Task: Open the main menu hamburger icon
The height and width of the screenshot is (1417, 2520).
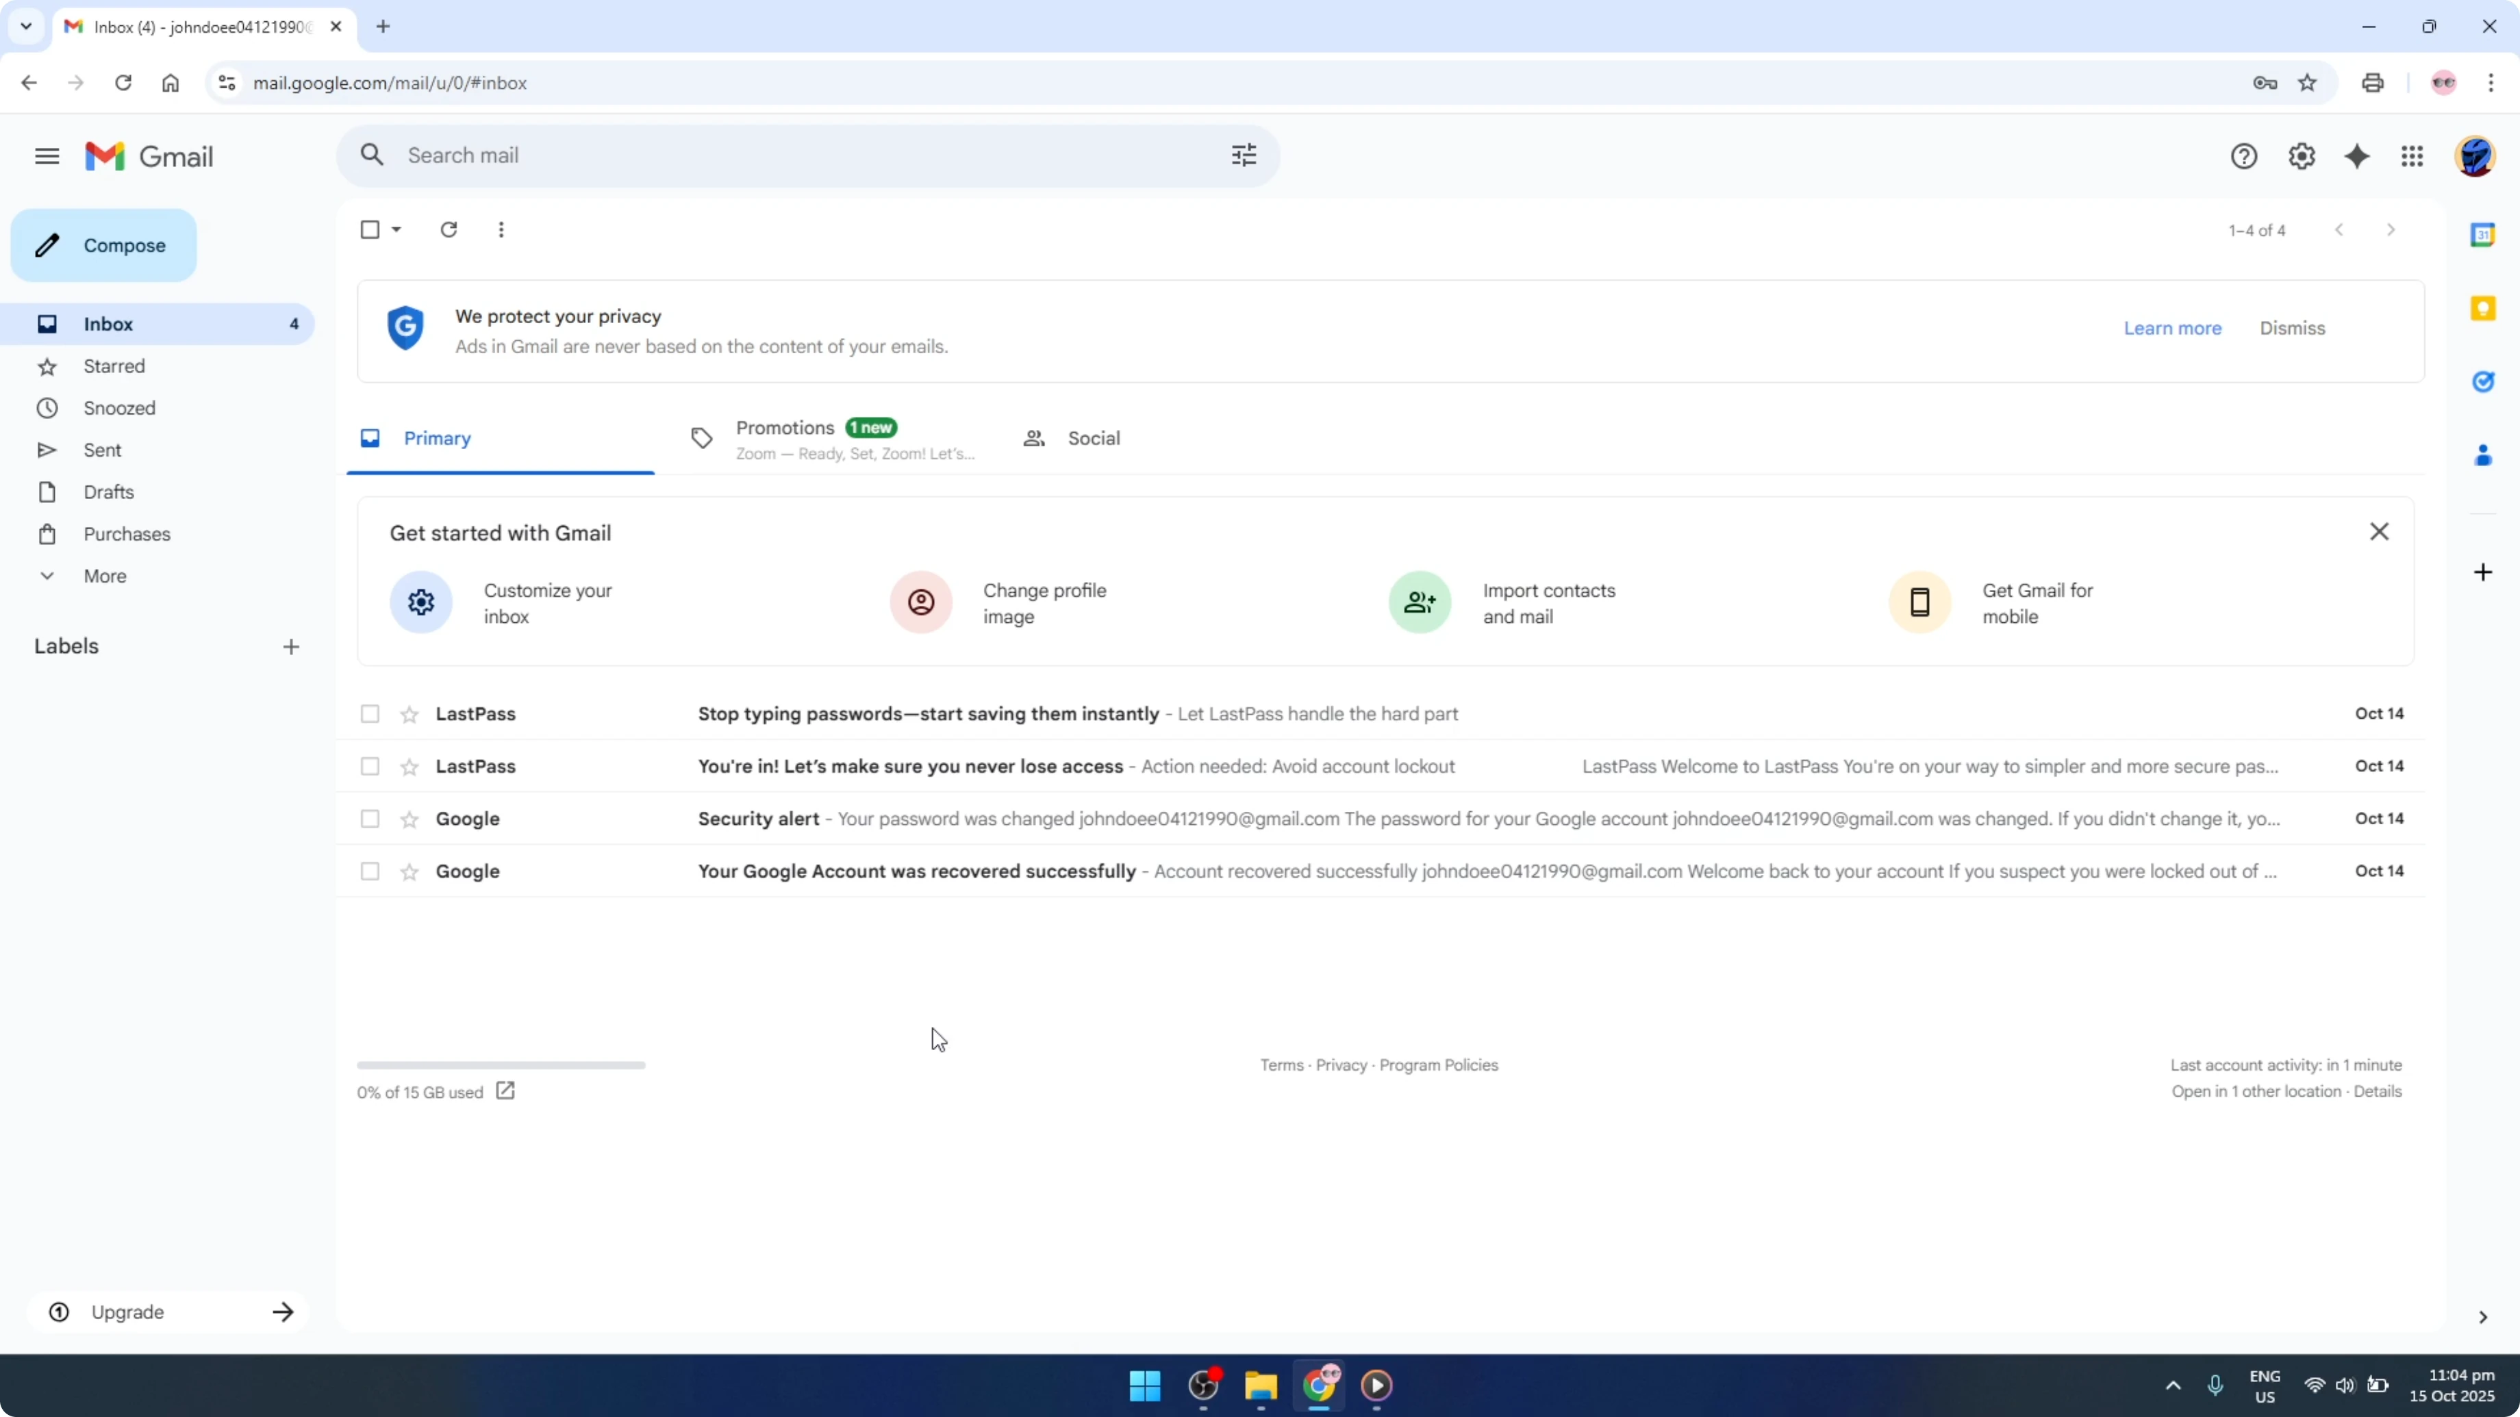Action: click(x=47, y=157)
